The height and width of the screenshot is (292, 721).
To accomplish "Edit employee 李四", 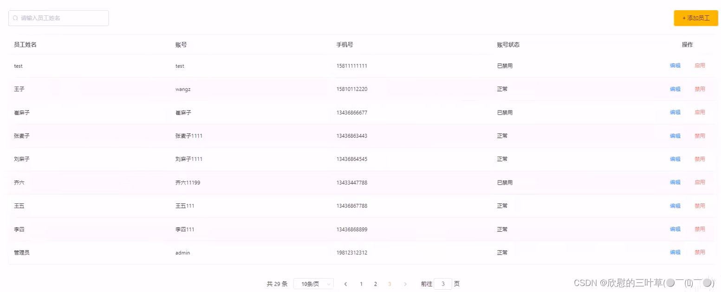I will (675, 229).
